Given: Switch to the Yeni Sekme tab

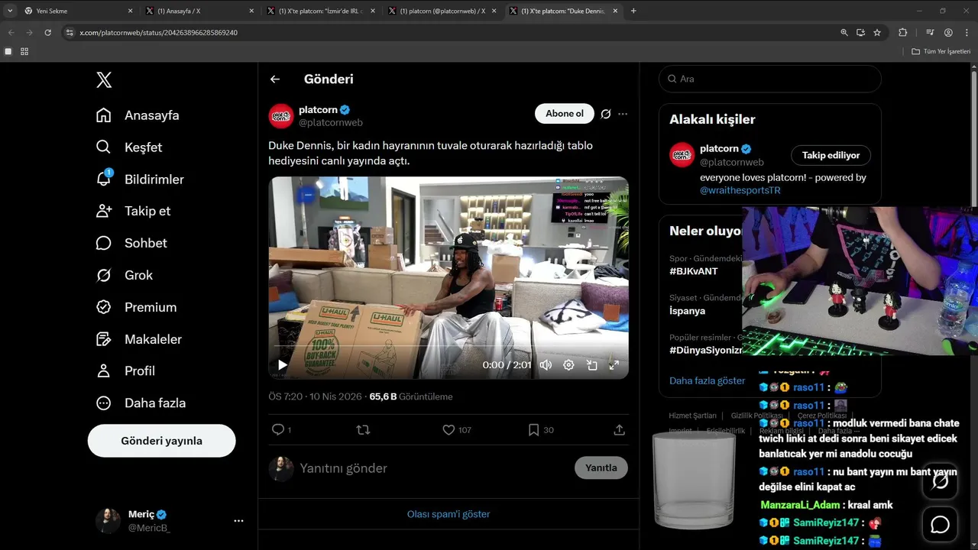Looking at the screenshot, I should coord(79,11).
